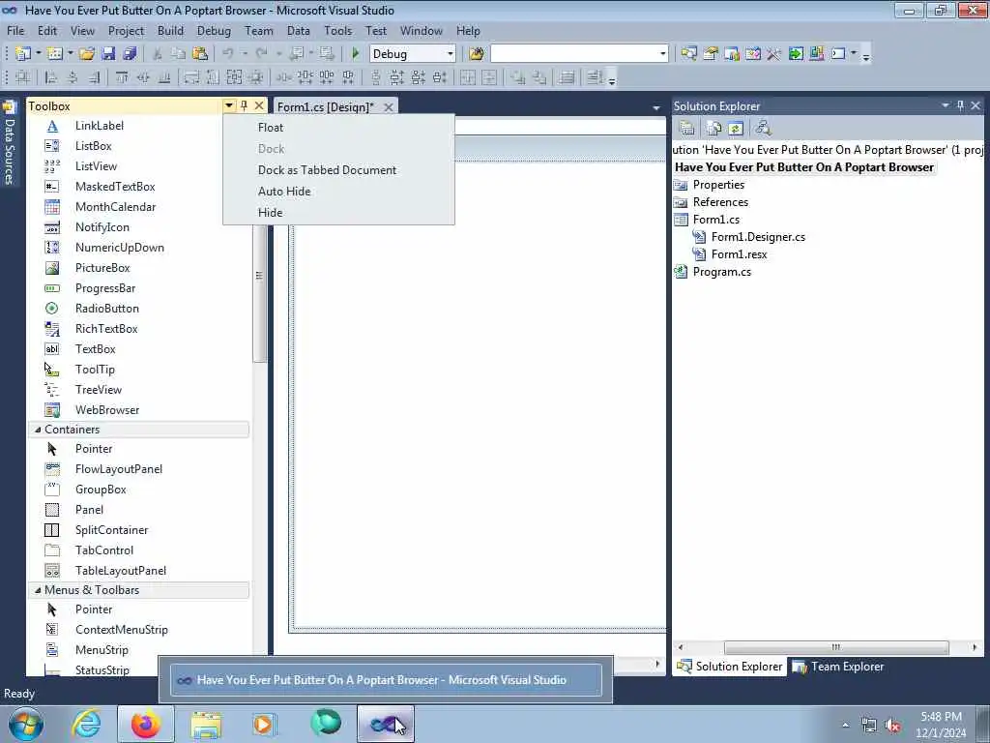This screenshot has height=743, width=990.
Task: Collapse the Menus & Toolbars toolbox group
Action: coord(38,590)
